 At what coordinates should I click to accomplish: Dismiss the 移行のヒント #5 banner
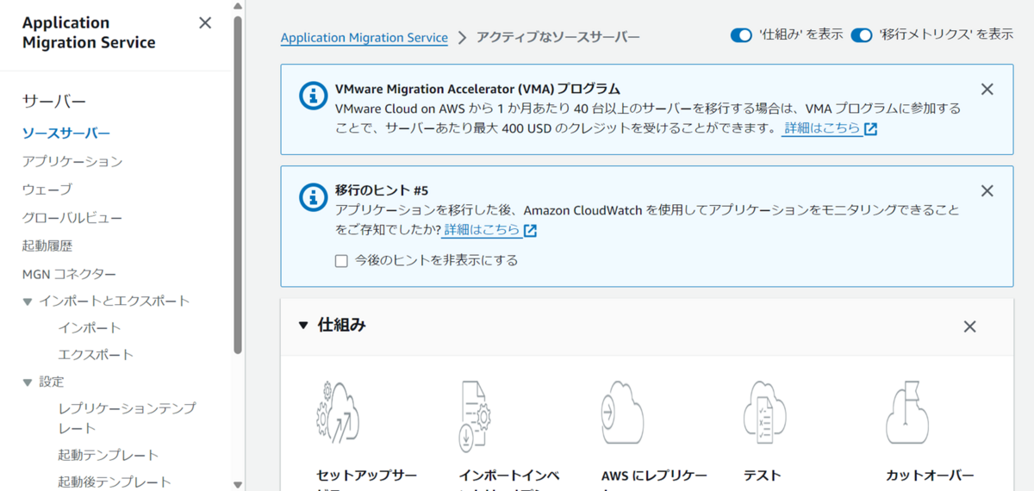click(987, 191)
